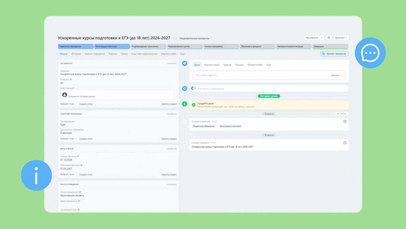406x229 pixels.
Task: Open the Роботы tab
Action: (x=113, y=54)
